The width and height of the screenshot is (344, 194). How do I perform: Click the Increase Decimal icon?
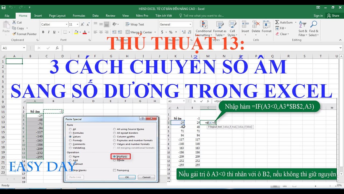[183, 32]
